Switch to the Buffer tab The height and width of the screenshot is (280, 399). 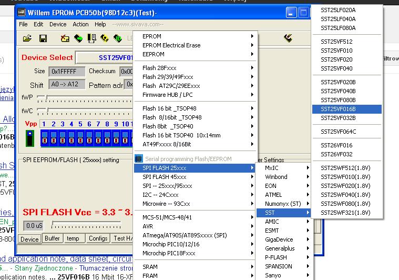tap(52, 238)
